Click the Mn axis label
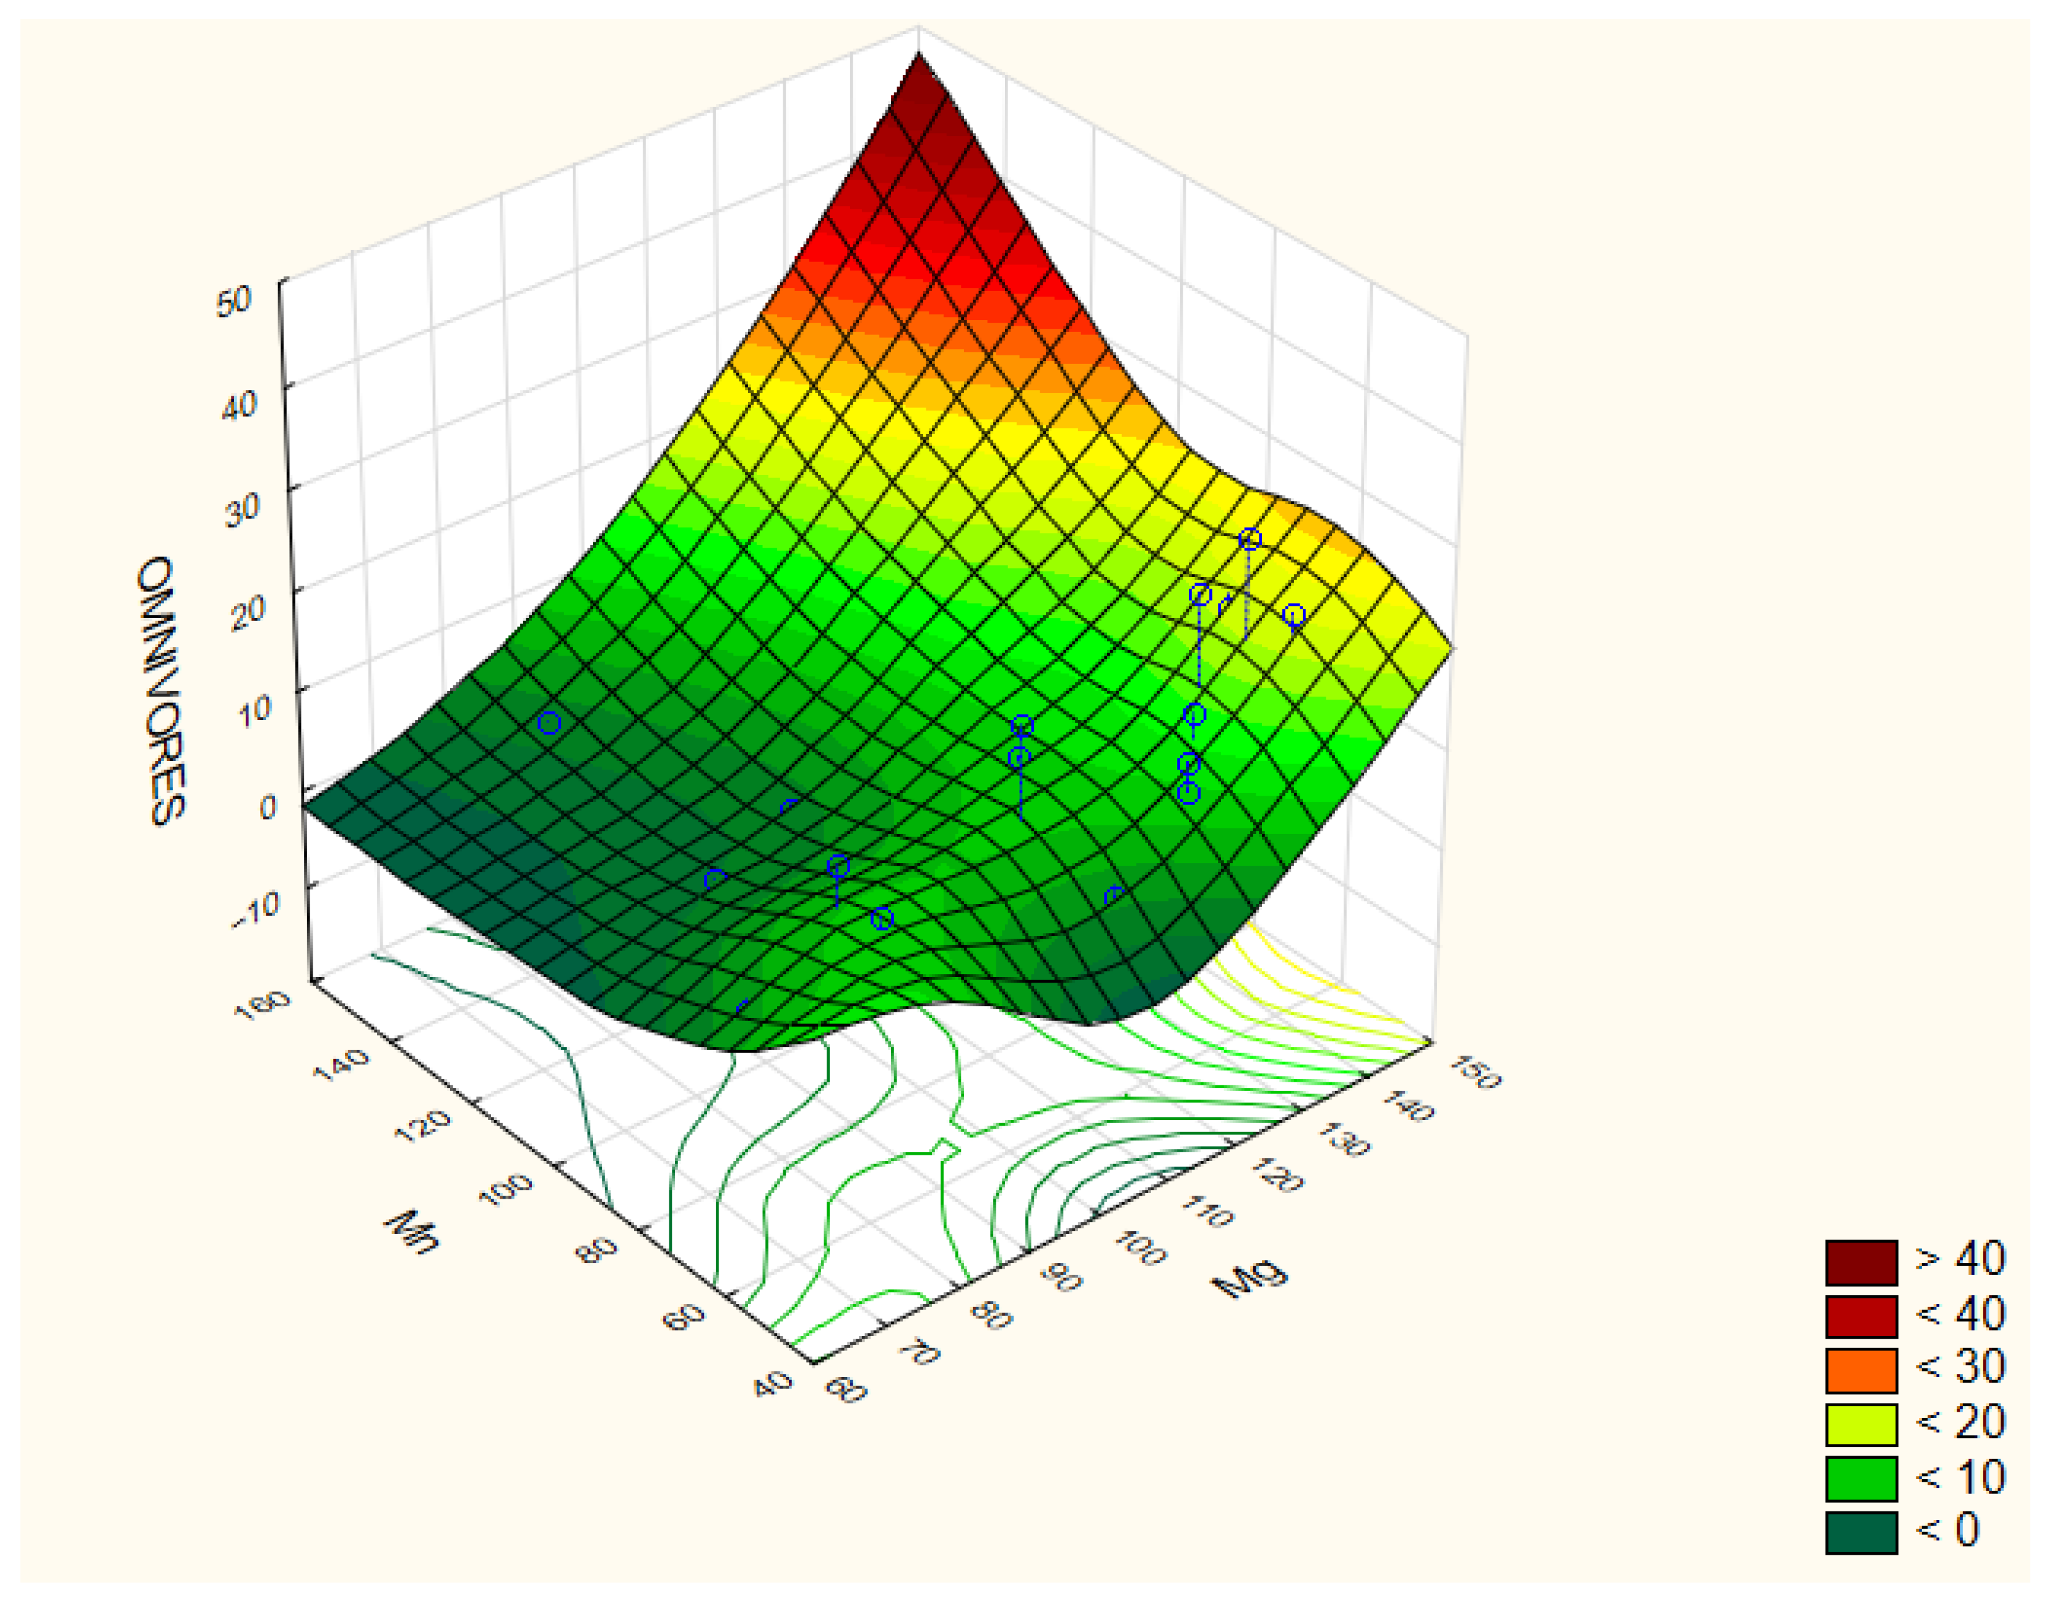This screenshot has width=2052, height=1603. click(x=412, y=1233)
